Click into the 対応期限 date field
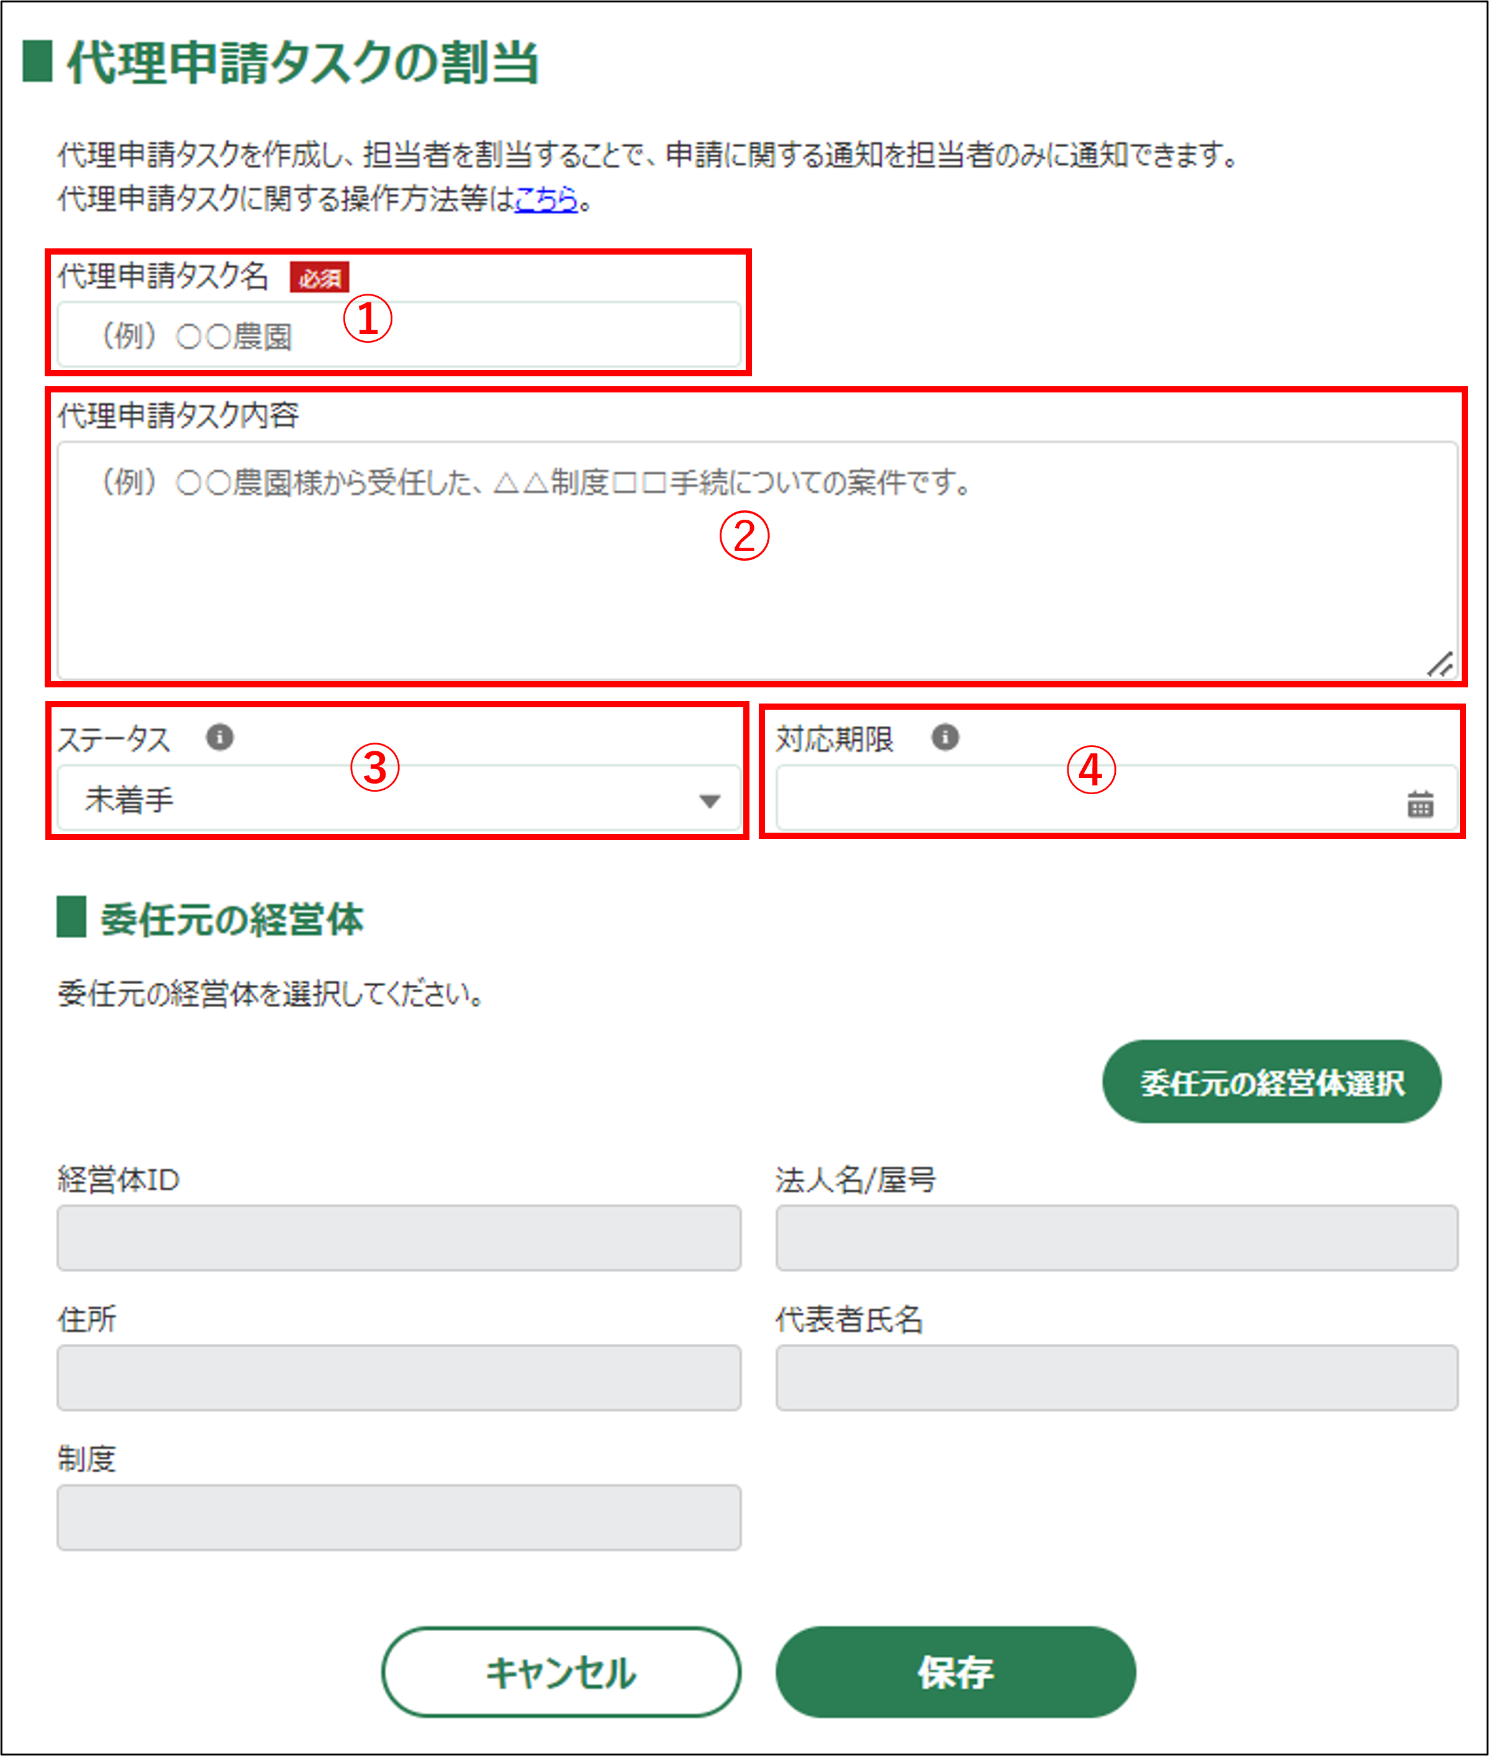Screen dimensions: 1489x1756 (1116, 799)
